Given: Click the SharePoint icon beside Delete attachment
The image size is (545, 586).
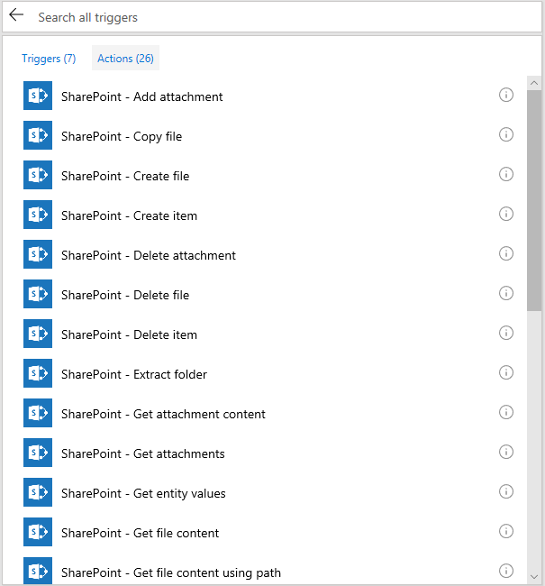Looking at the screenshot, I should click(38, 254).
